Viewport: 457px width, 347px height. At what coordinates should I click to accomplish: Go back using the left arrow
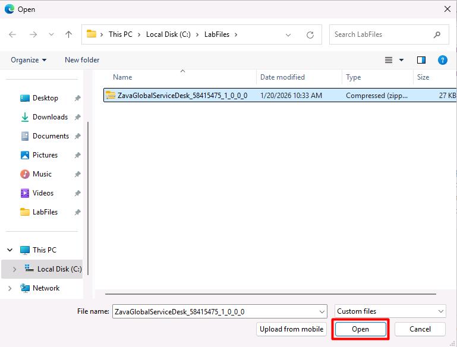[x=12, y=34]
